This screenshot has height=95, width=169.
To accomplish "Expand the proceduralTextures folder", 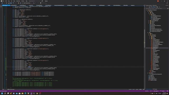I will pos(149,21).
